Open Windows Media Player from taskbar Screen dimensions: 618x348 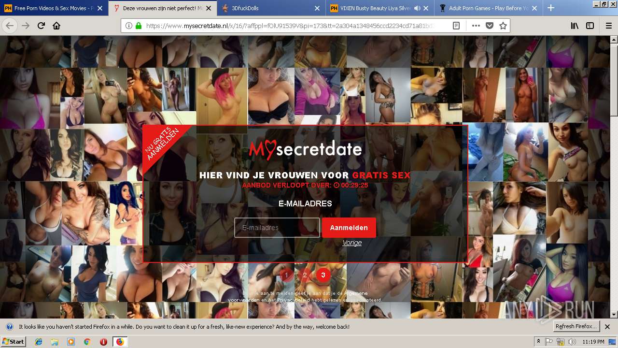[71, 342]
